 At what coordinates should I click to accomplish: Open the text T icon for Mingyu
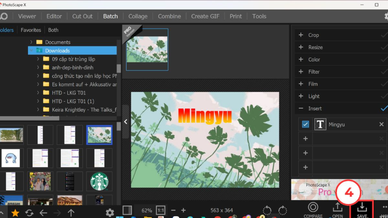[320, 124]
